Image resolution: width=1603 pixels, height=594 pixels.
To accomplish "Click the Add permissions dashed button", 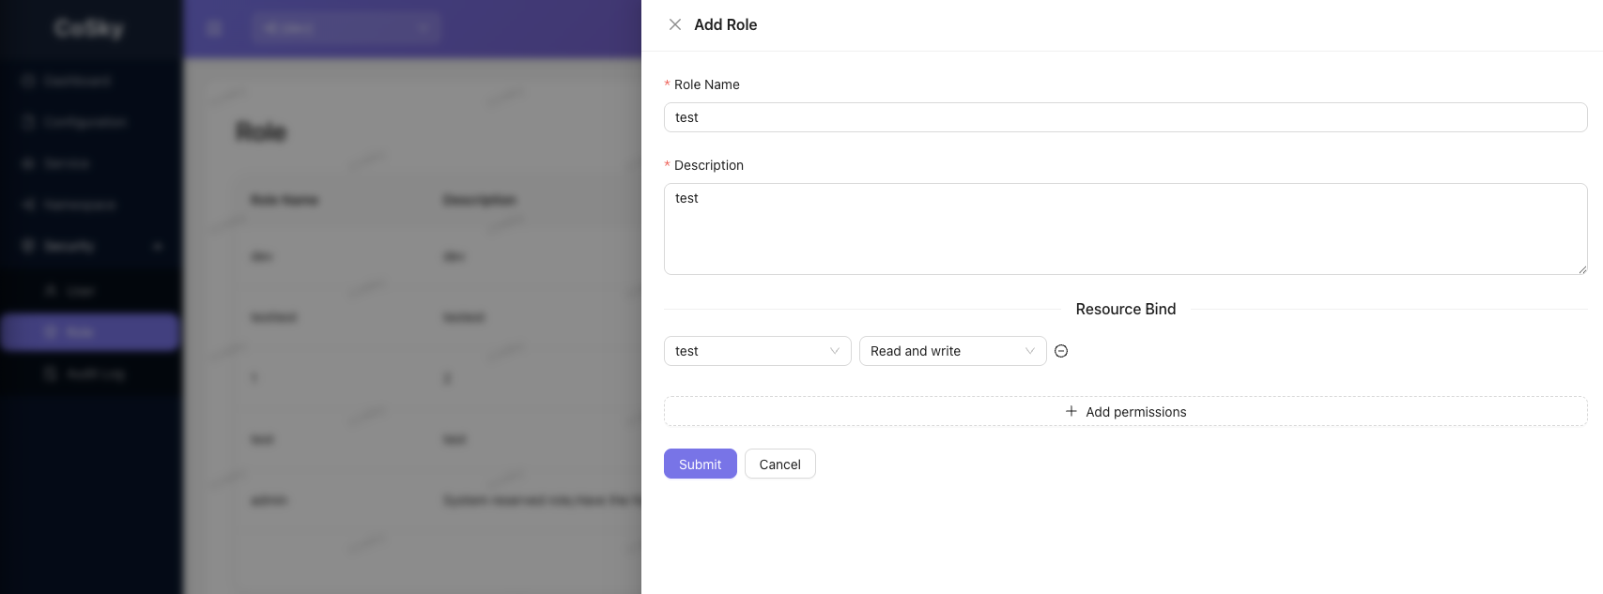I will pyautogui.click(x=1125, y=411).
